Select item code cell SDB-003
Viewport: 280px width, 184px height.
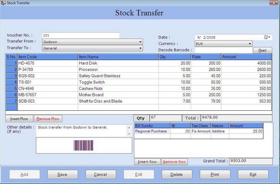click(x=47, y=101)
